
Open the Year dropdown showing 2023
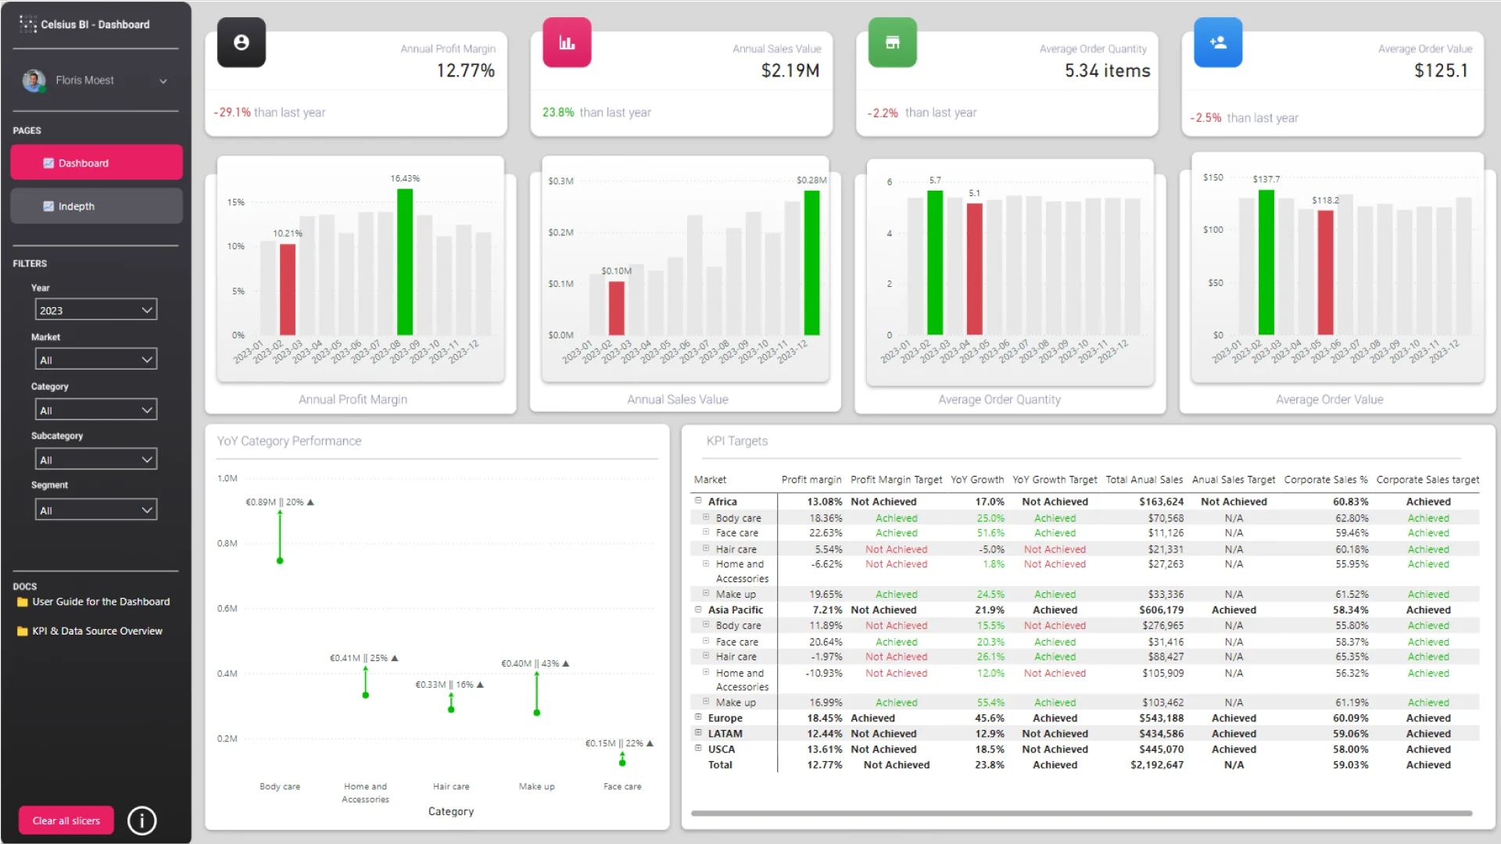click(x=95, y=309)
